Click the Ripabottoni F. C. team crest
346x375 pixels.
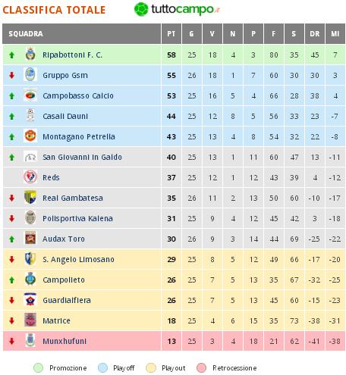30,55
